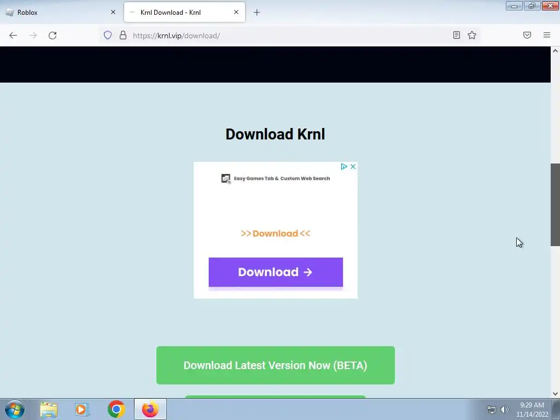Close the ad with X icon
Image resolution: width=560 pixels, height=420 pixels.
pos(353,166)
